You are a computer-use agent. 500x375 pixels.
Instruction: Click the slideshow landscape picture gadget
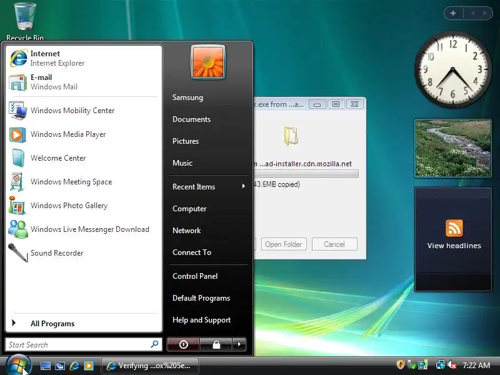[x=452, y=148]
